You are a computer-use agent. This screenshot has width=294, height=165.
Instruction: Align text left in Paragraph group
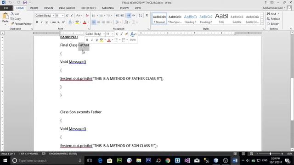click(x=94, y=22)
